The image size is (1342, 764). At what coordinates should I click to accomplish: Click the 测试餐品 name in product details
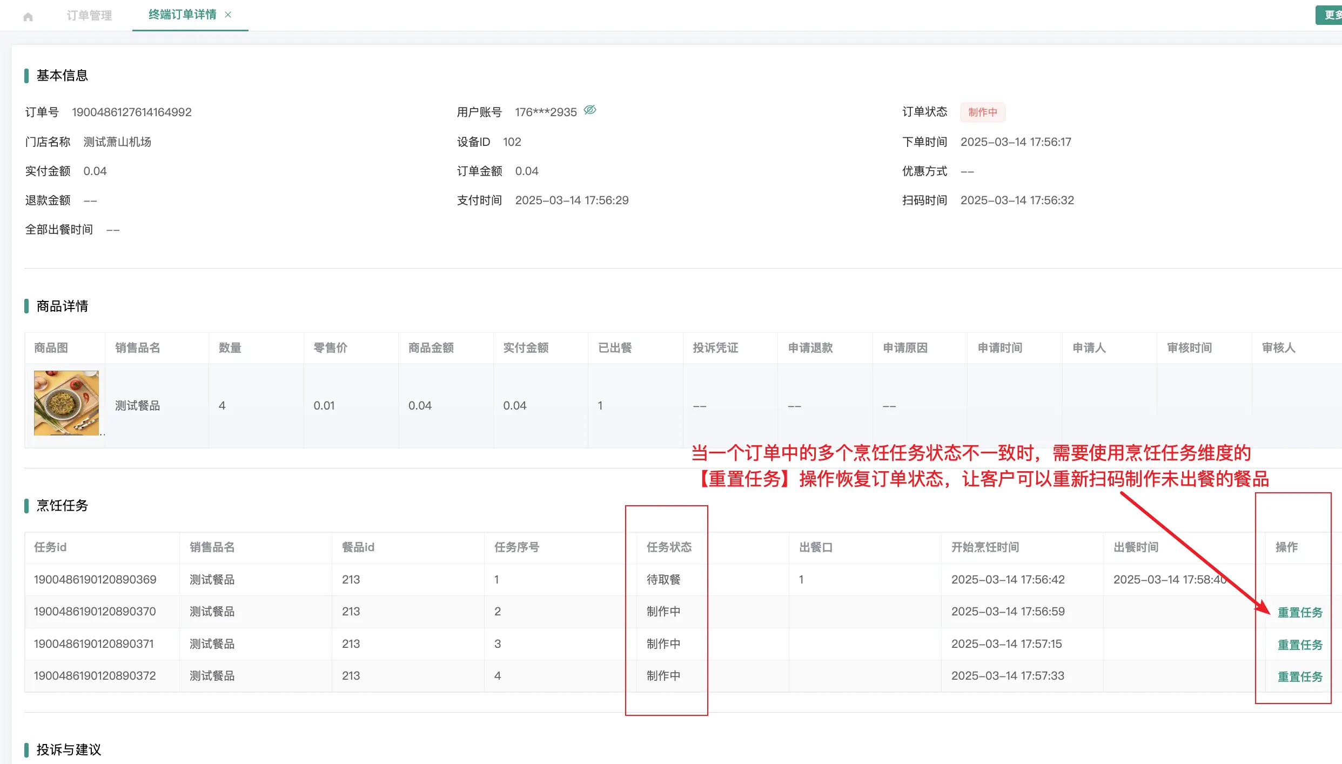pyautogui.click(x=137, y=406)
